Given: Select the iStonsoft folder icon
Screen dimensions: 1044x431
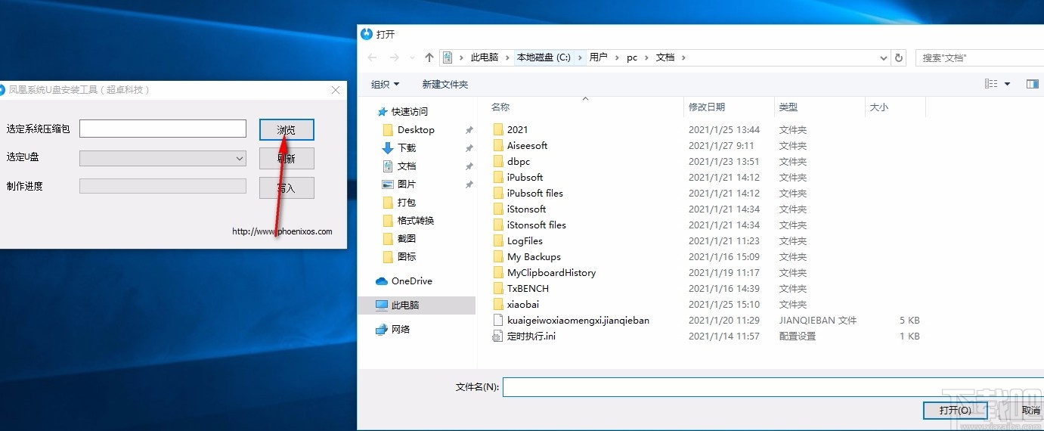Looking at the screenshot, I should tap(497, 209).
